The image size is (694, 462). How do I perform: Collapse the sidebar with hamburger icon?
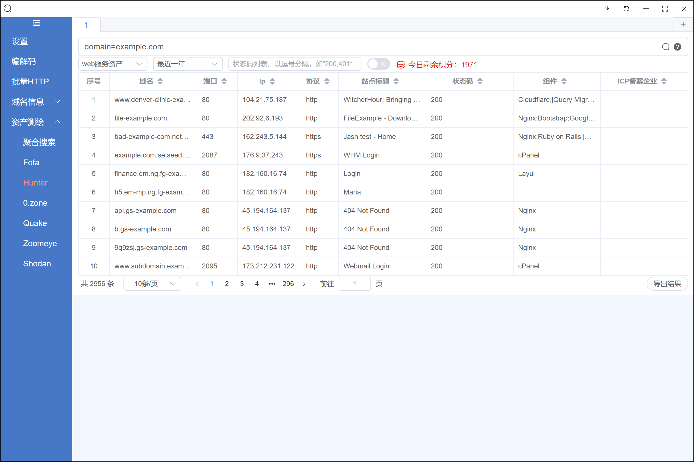coord(36,23)
